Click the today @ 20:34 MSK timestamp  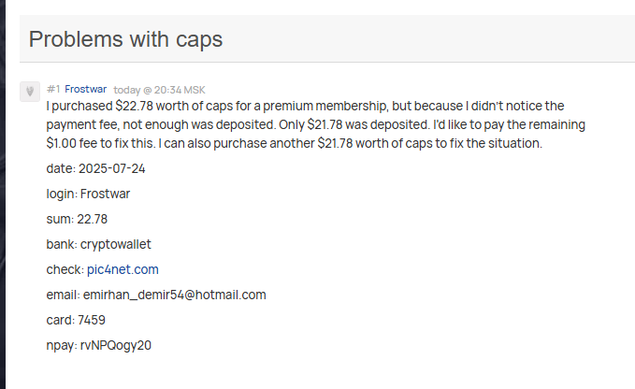tap(159, 90)
